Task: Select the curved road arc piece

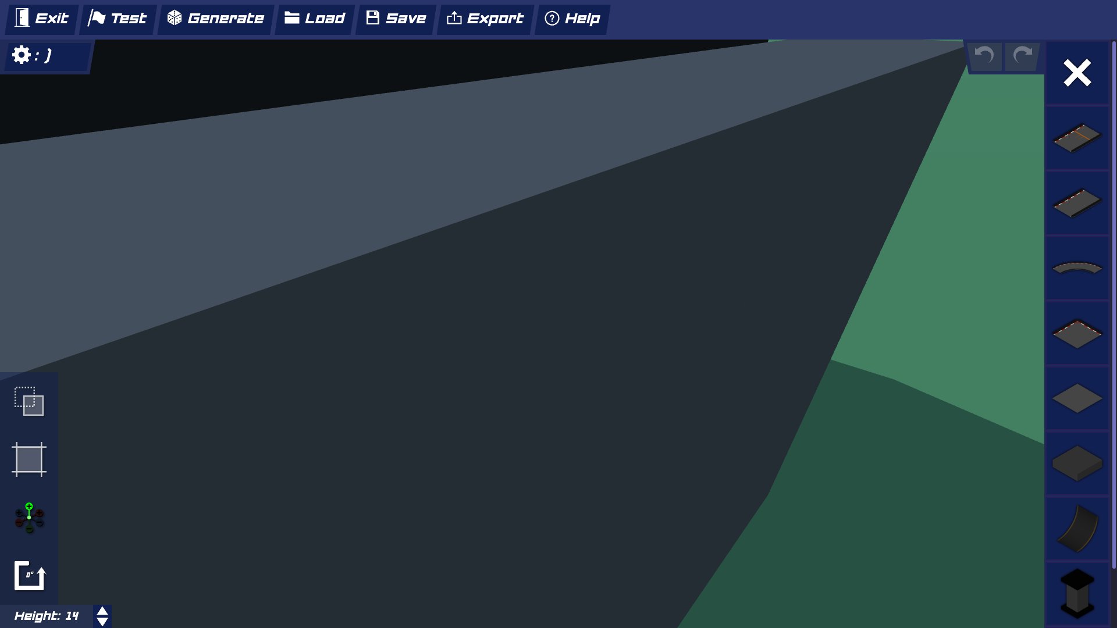Action: click(x=1077, y=268)
